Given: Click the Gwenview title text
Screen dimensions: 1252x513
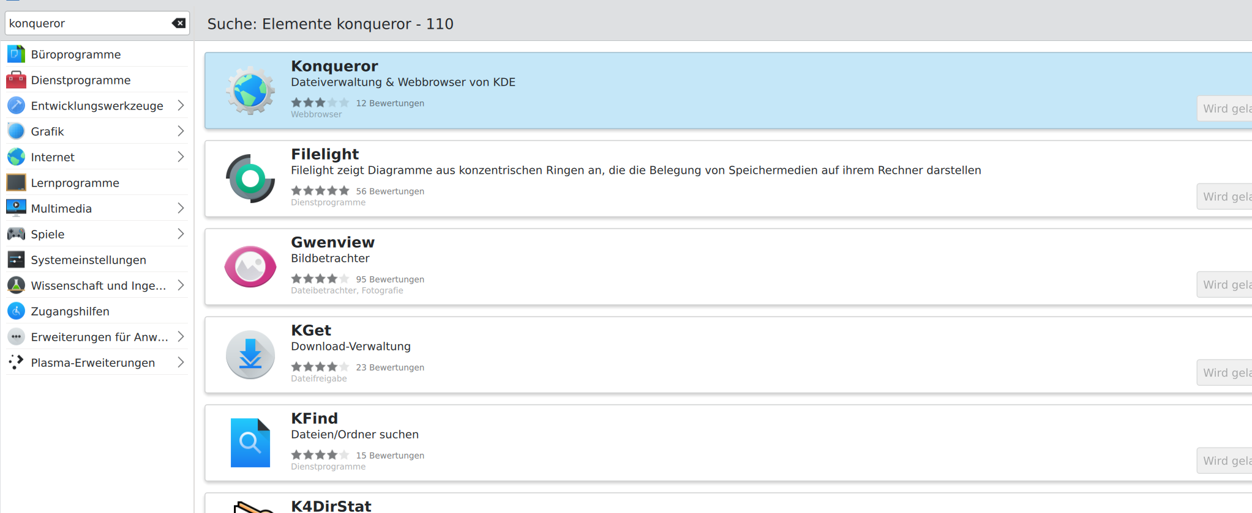Looking at the screenshot, I should coord(333,242).
